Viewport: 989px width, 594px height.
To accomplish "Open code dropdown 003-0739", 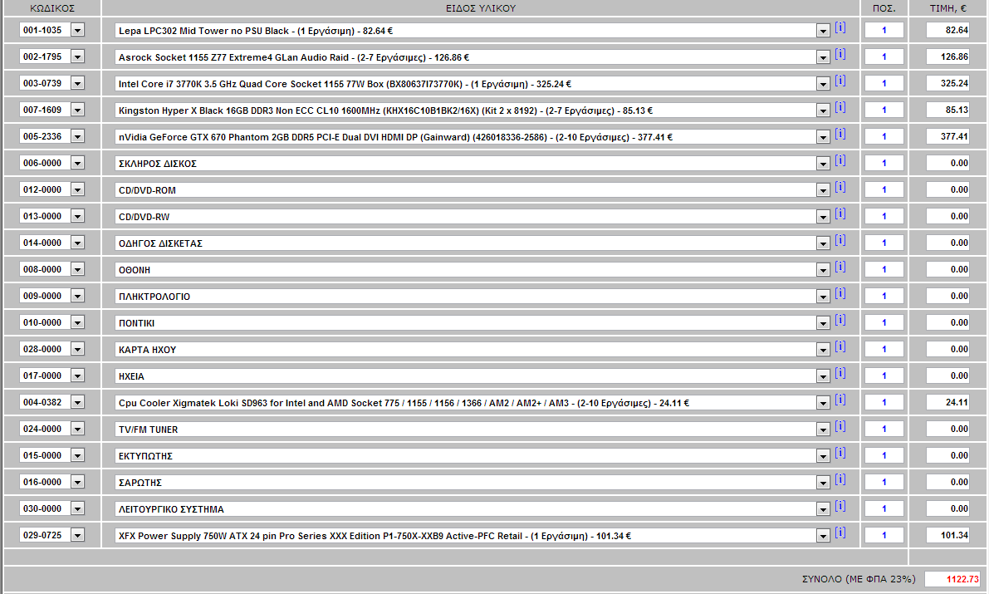I will point(77,83).
